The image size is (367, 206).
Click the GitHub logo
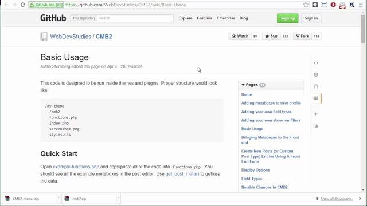(x=53, y=18)
